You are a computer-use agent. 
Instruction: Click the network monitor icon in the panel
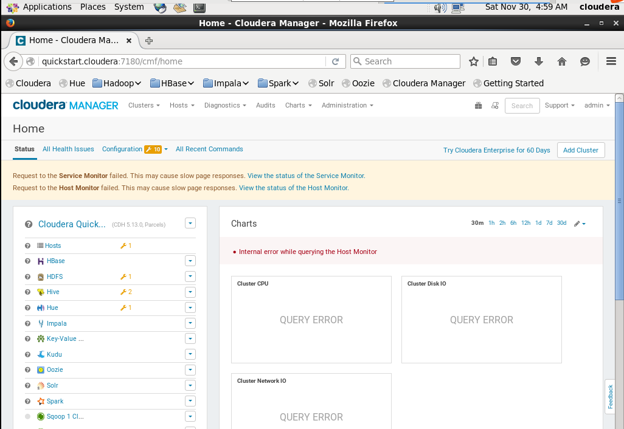(459, 7)
